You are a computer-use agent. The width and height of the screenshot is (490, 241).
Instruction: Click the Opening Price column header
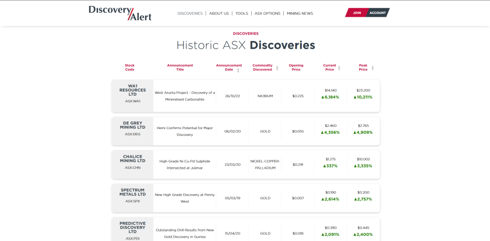296,67
